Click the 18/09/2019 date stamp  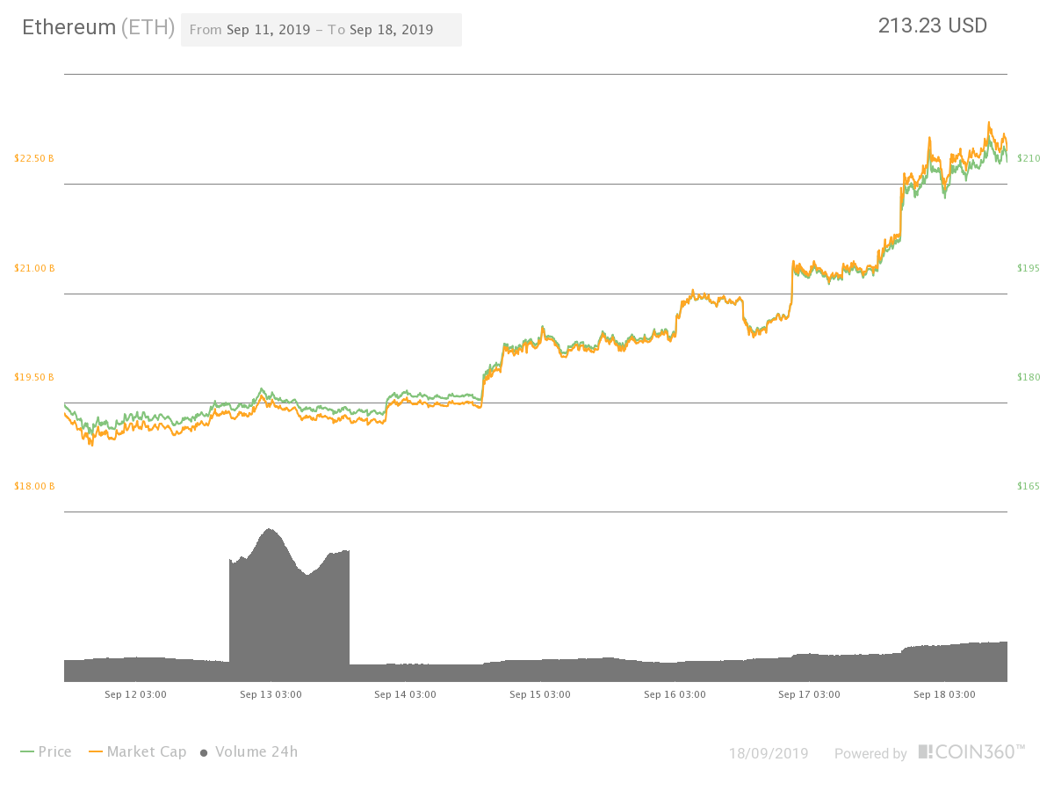pyautogui.click(x=769, y=753)
